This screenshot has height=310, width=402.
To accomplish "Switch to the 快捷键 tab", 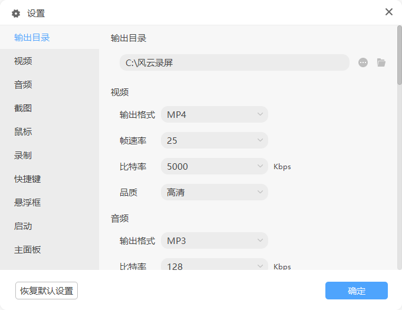I will (28, 179).
